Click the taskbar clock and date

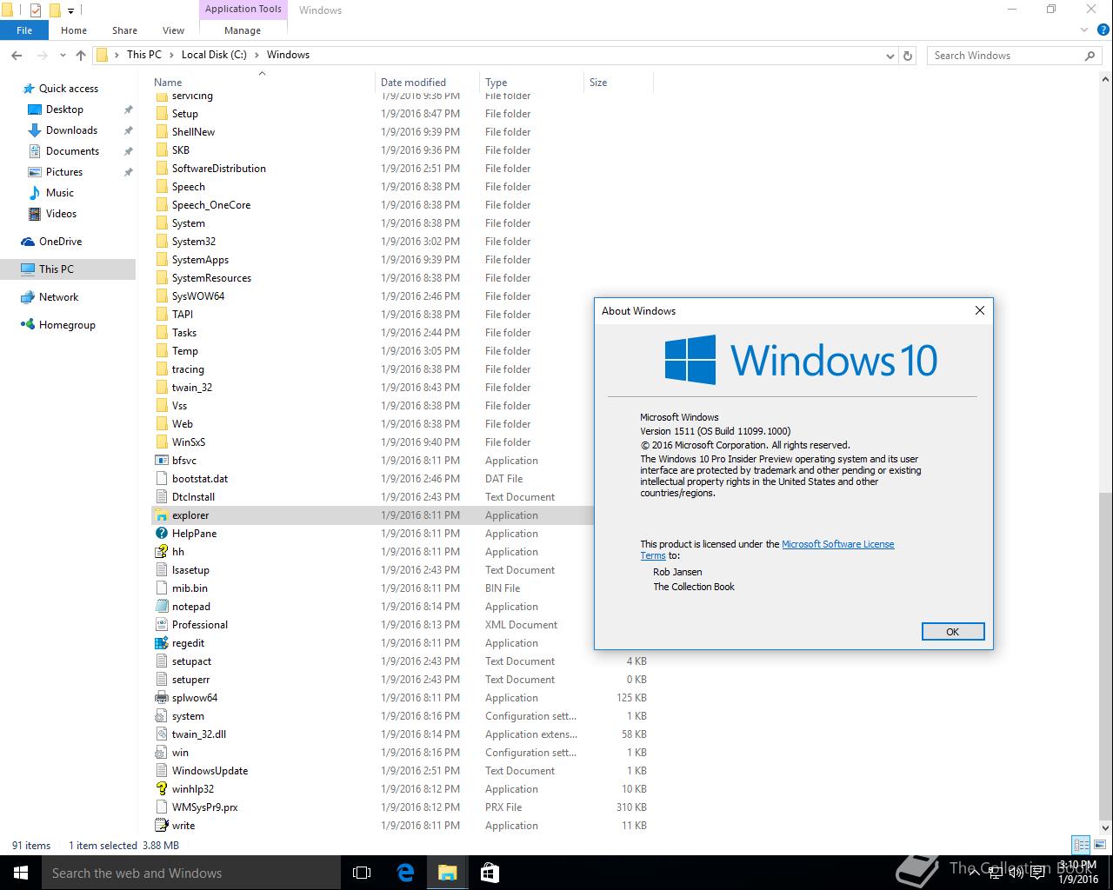pyautogui.click(x=1077, y=873)
